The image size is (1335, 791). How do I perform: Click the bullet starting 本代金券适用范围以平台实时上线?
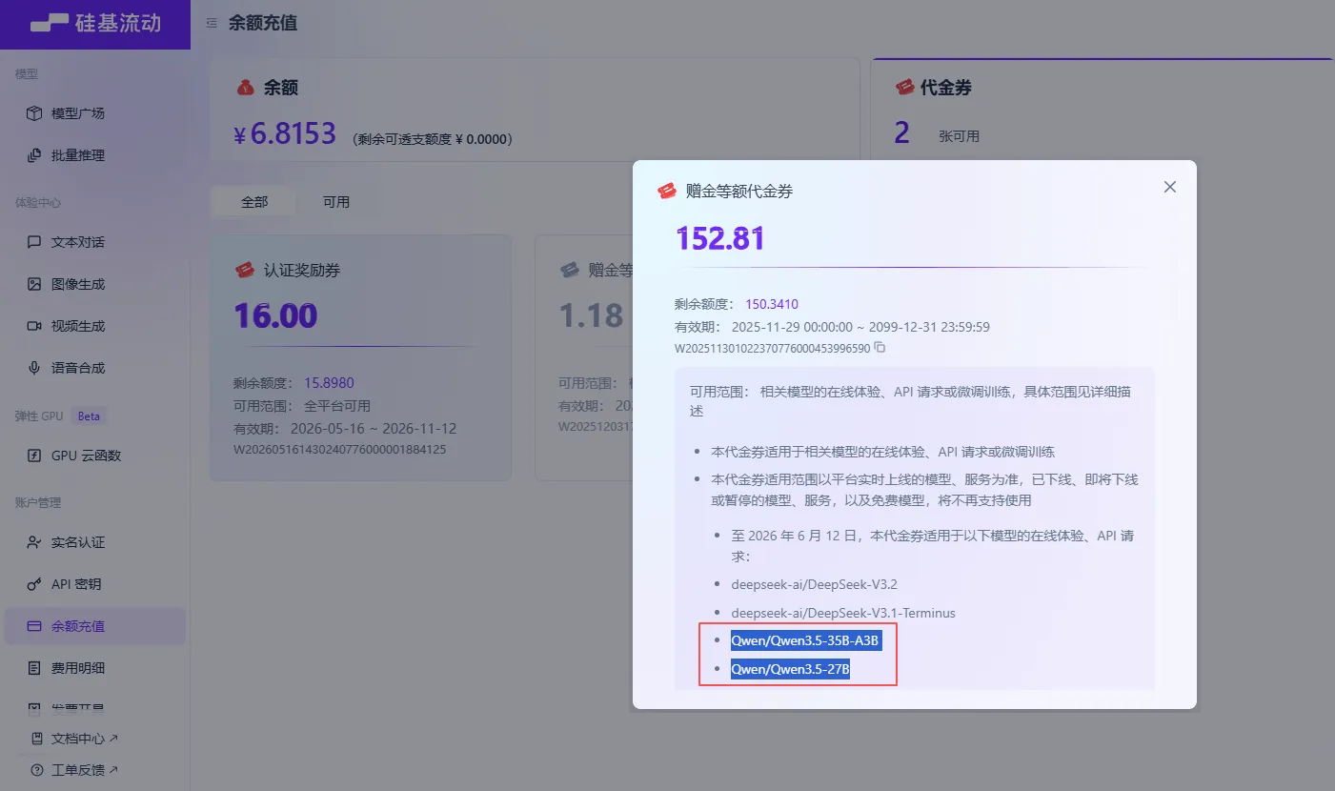924,490
